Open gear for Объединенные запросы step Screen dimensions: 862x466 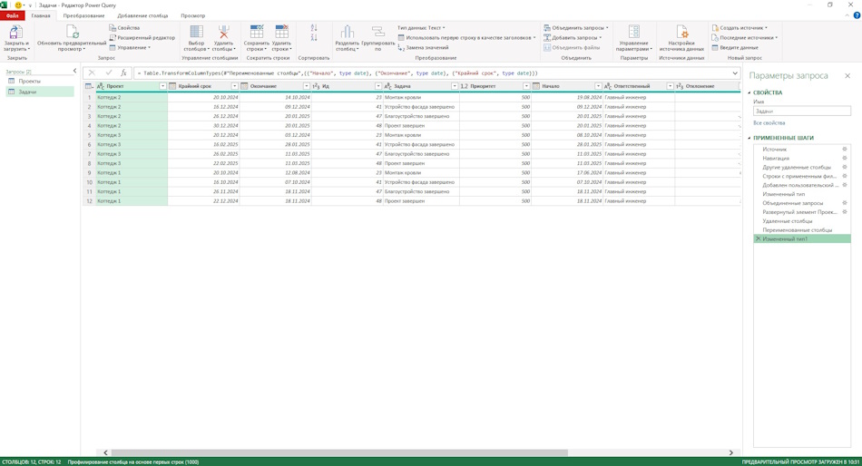(x=845, y=203)
